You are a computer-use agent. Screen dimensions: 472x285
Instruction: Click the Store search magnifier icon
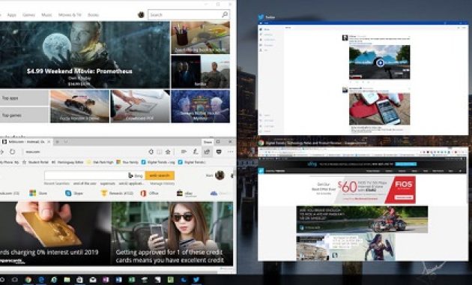[225, 14]
